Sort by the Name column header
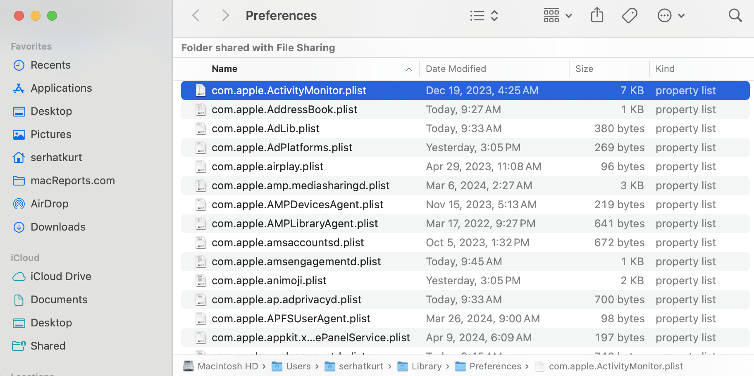The height and width of the screenshot is (376, 754). pos(224,69)
